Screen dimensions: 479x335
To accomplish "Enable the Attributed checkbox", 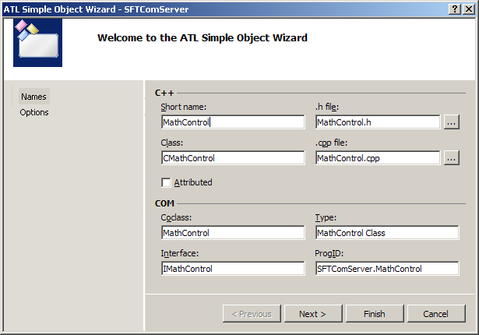I will click(166, 182).
